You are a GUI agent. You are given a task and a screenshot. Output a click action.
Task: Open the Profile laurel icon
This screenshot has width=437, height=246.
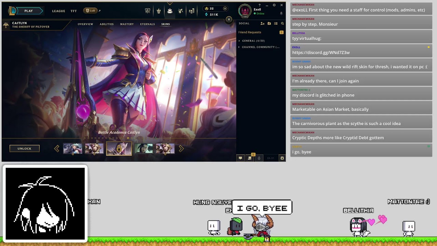click(159, 11)
